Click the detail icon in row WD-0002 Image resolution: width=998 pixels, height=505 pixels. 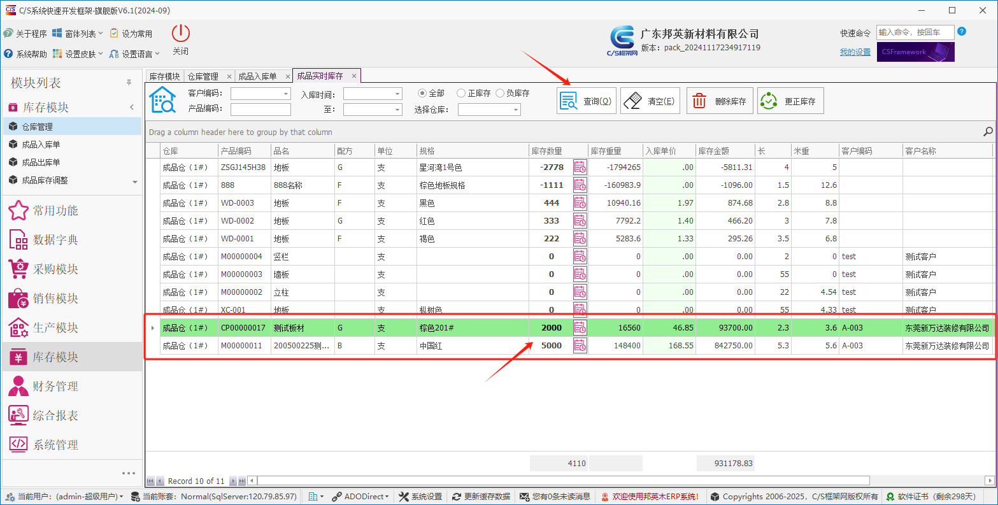click(x=580, y=220)
